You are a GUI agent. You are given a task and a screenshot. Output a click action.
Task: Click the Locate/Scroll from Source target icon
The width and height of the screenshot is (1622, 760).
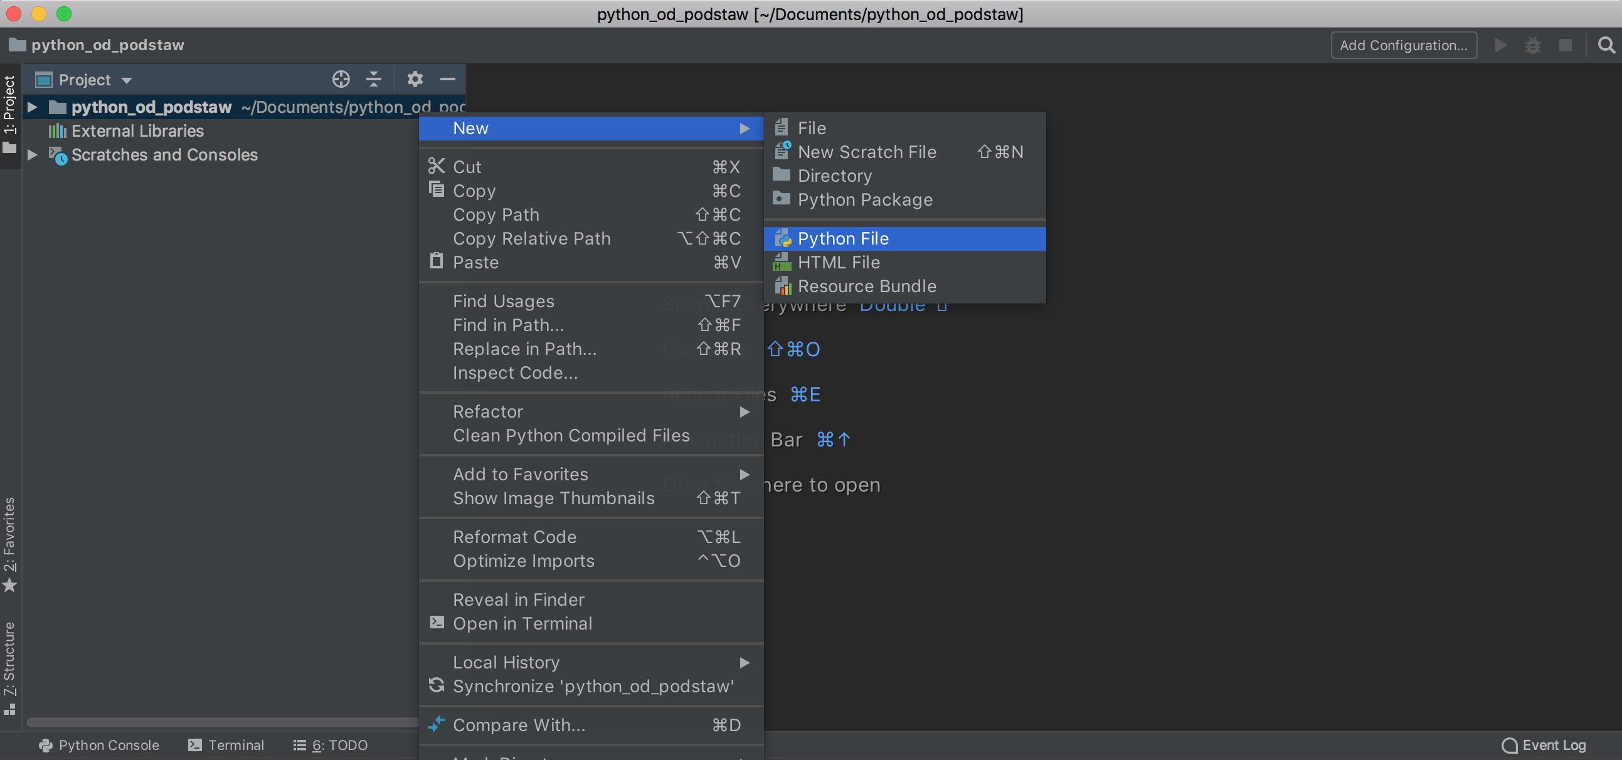(341, 80)
